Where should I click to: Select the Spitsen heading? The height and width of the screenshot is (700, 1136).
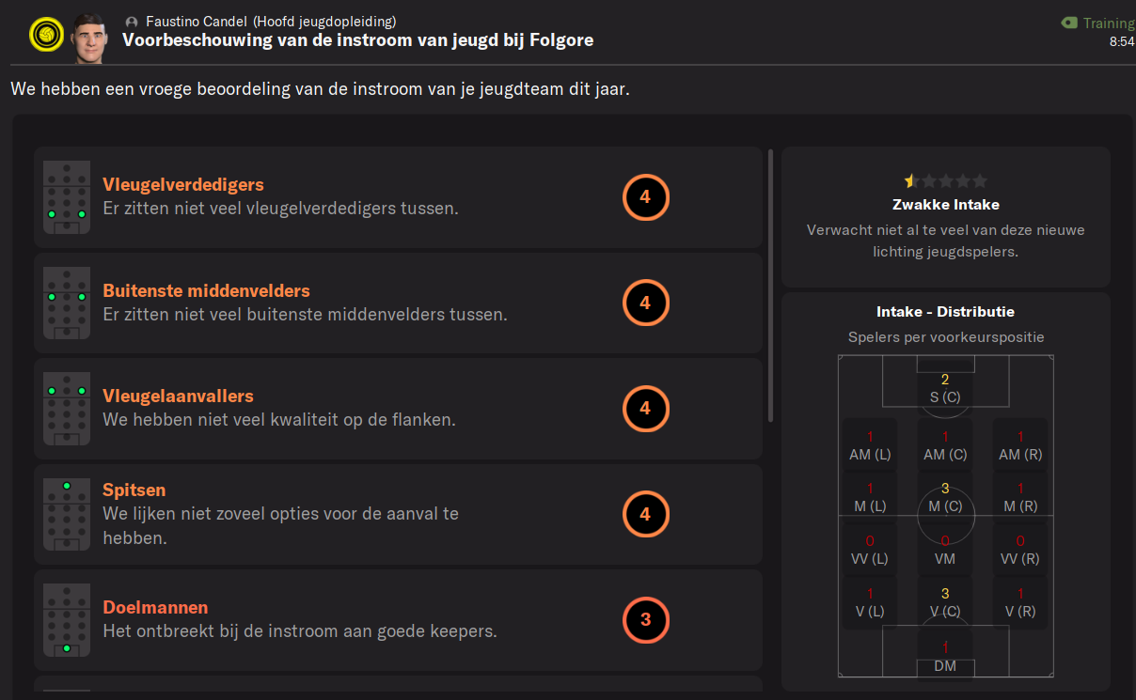[134, 490]
